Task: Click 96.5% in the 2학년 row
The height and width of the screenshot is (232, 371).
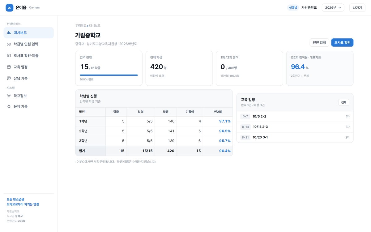Action: (x=225, y=131)
